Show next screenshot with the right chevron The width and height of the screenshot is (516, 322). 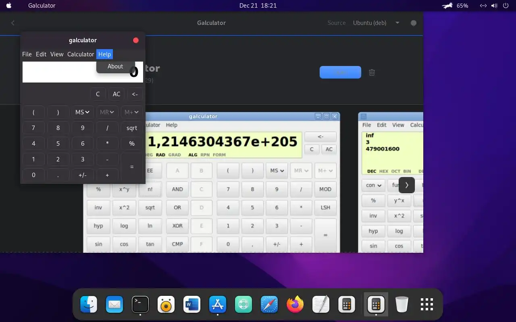coord(407,185)
